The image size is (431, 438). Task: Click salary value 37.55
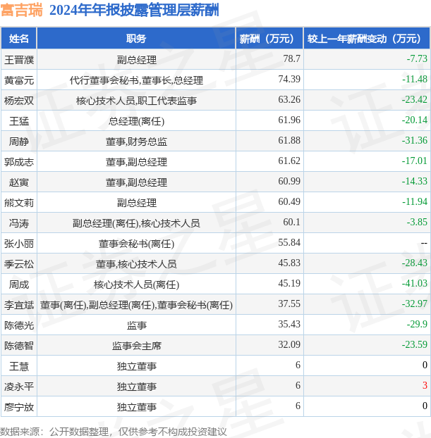pyautogui.click(x=289, y=304)
